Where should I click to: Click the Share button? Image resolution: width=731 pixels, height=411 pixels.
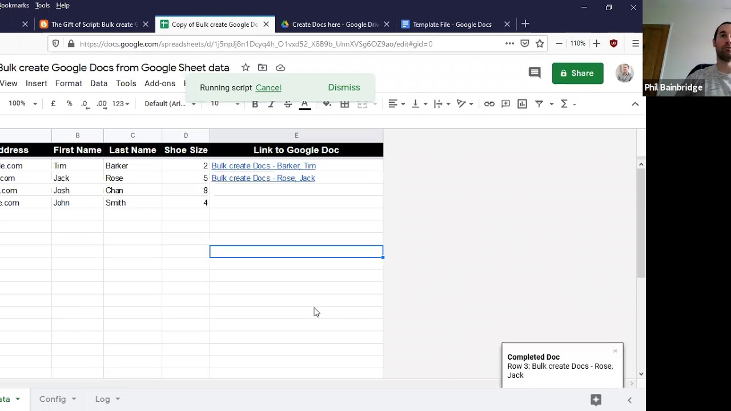pos(577,73)
